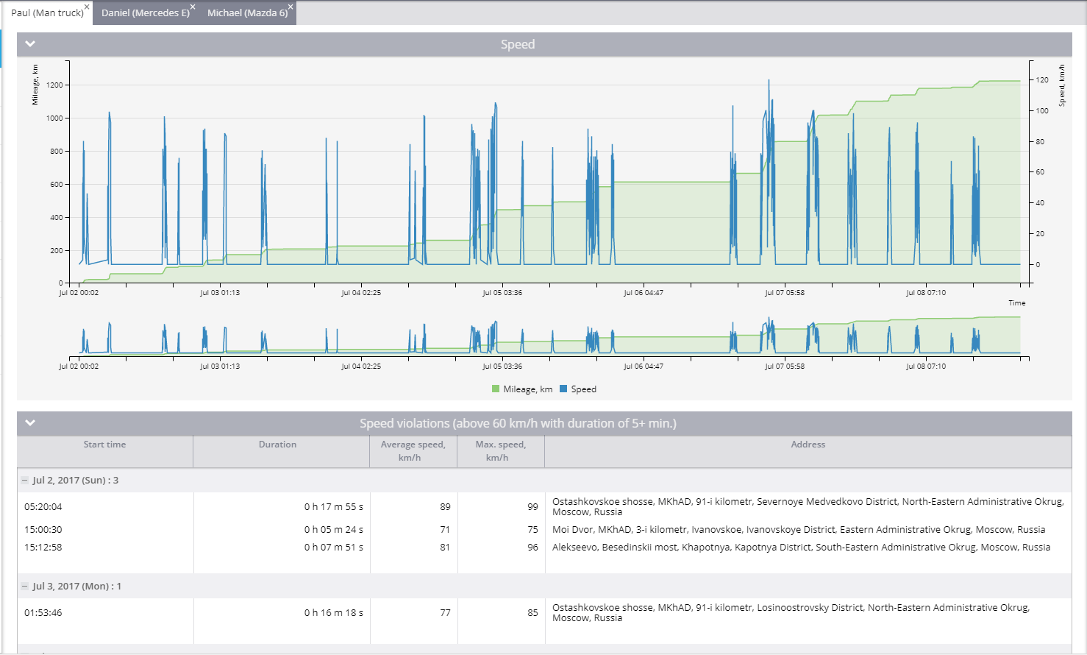Sort by Start time column header

104,445
